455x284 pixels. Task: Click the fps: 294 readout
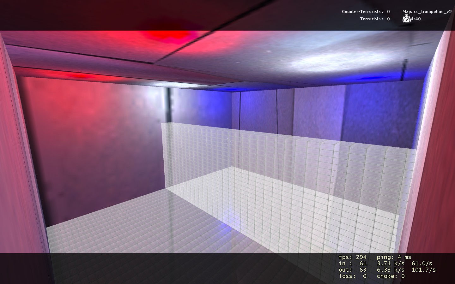tap(352, 257)
